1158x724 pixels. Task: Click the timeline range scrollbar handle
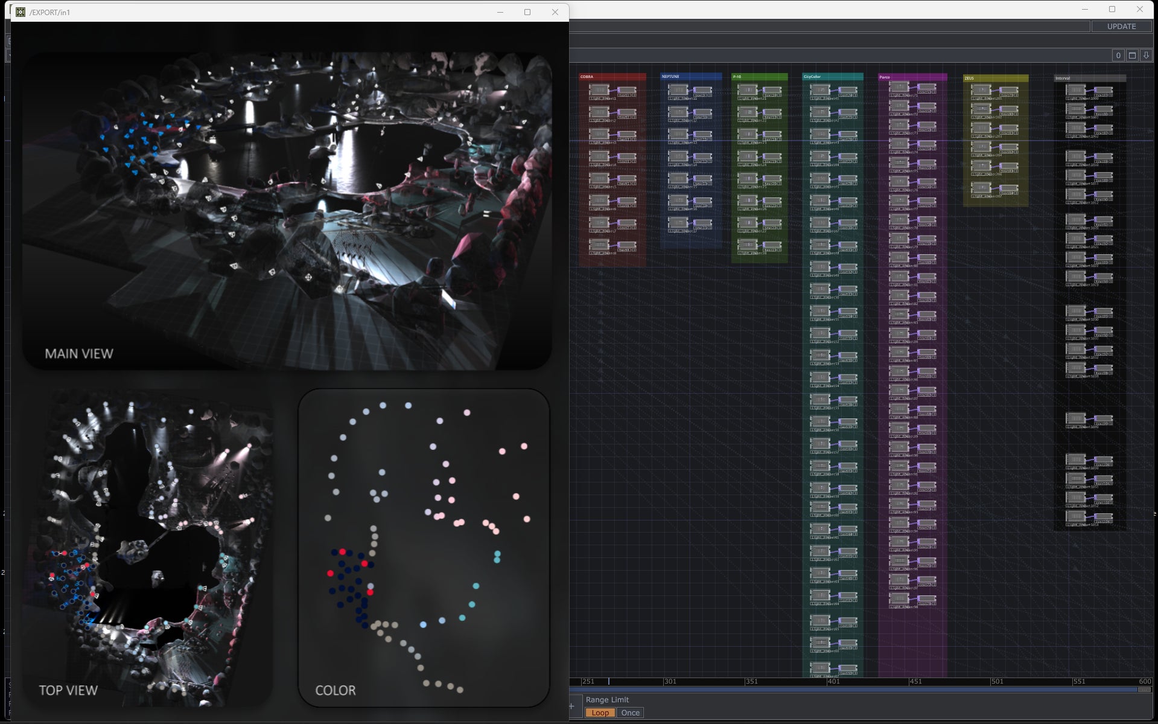1144,690
